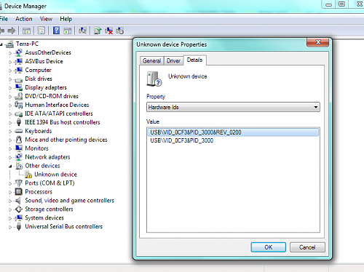Select the USB\VID_0CF3&PID_3000 value entry
364x272 pixels.
(x=181, y=140)
